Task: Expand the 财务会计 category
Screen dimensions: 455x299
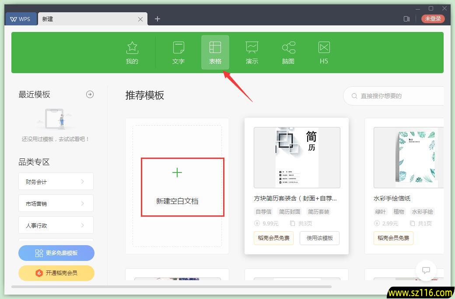Action: point(56,181)
